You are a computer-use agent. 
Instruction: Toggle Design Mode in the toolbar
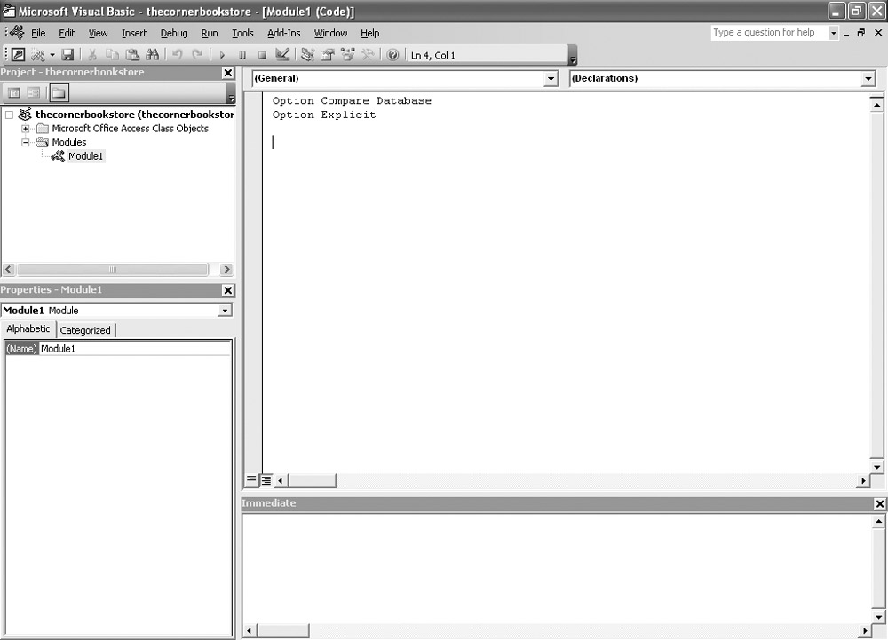coord(282,55)
